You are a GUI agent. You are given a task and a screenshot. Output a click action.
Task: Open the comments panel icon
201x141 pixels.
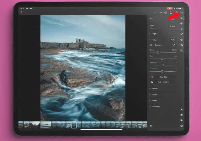coord(181,115)
